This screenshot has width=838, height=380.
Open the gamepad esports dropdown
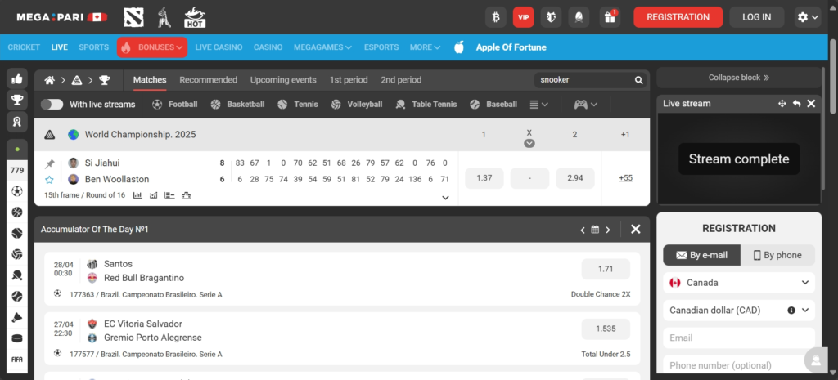(x=586, y=104)
